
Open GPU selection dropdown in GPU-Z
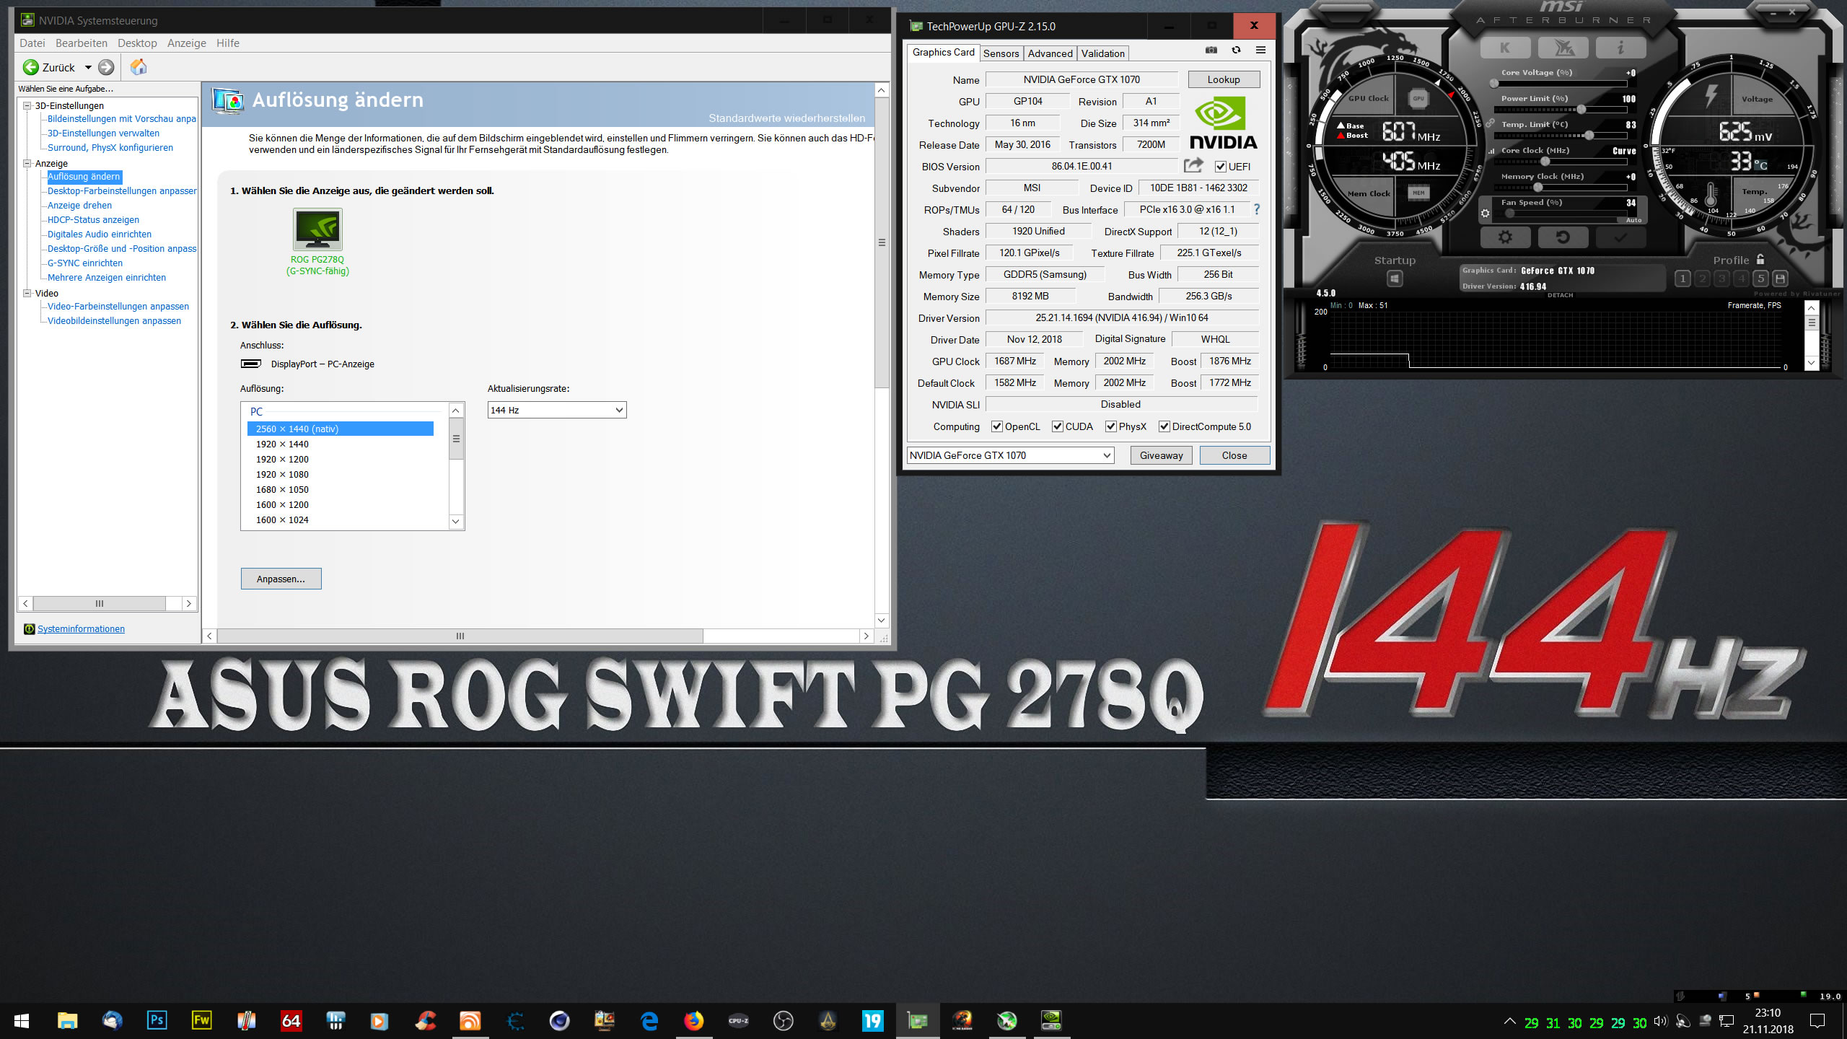(x=1010, y=455)
